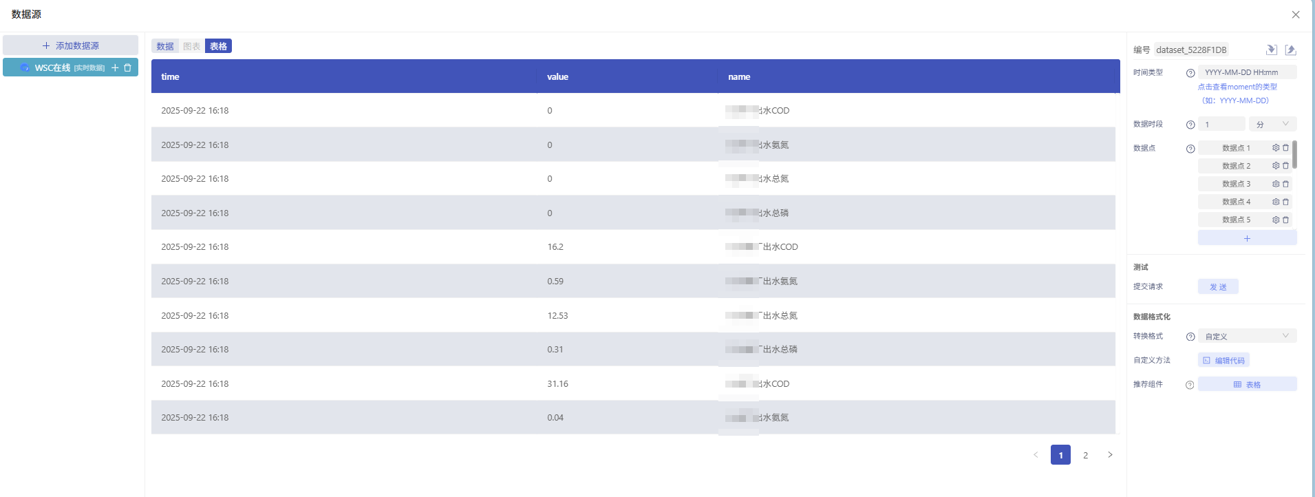
Task: Click the 表格 recommended component button
Action: [x=1247, y=384]
